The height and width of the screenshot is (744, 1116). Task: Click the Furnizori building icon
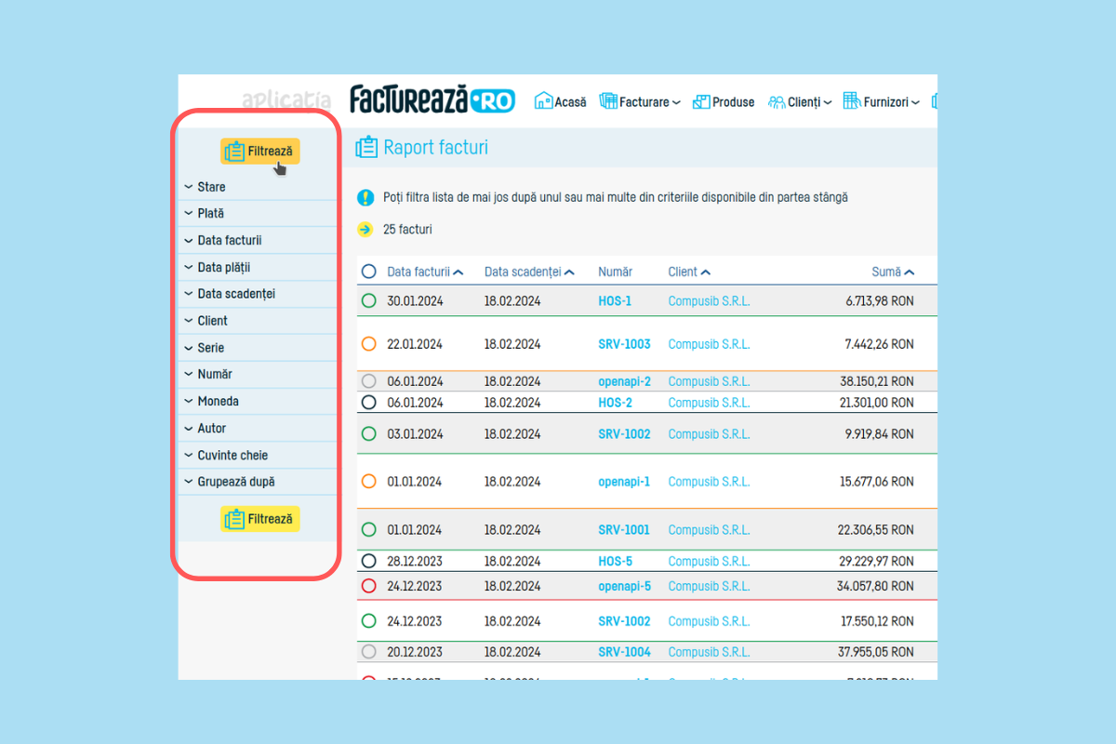[x=852, y=101]
